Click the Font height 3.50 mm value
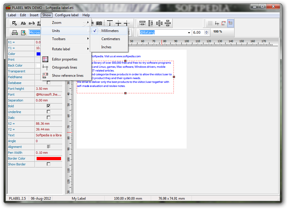Screen dimensions: 288x209 49,89
